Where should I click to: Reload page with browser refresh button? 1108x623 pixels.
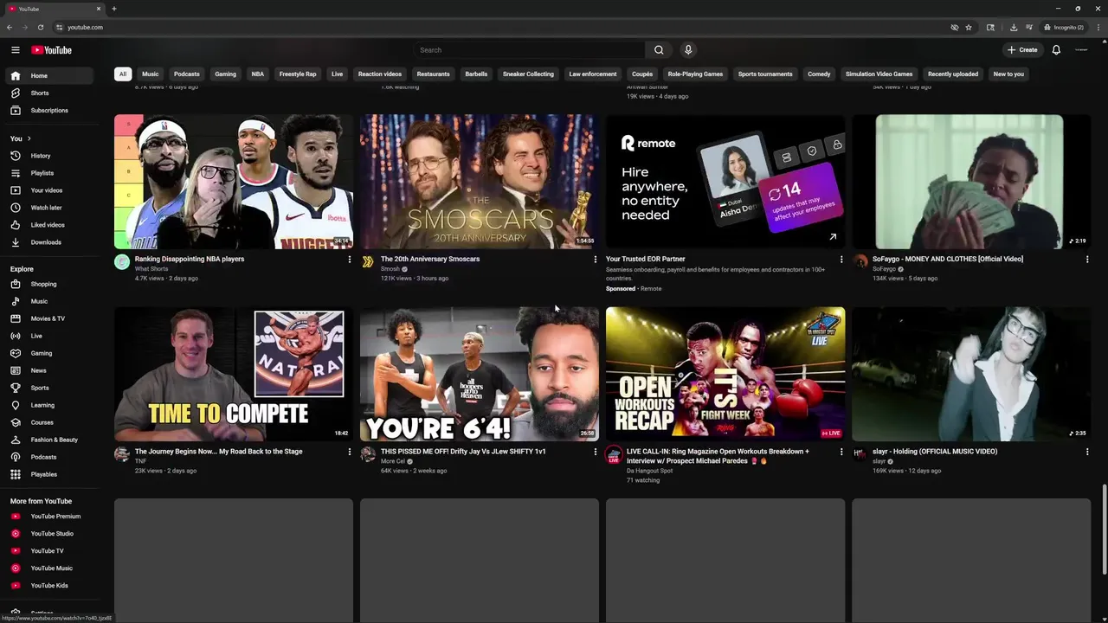tap(40, 27)
